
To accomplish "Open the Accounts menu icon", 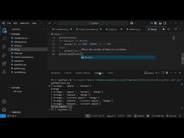I will (4, 101).
